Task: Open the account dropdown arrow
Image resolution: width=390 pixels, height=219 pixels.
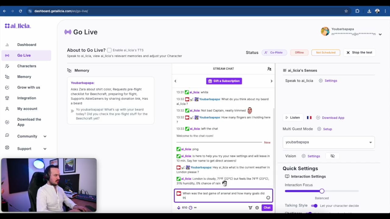Action: tap(380, 34)
